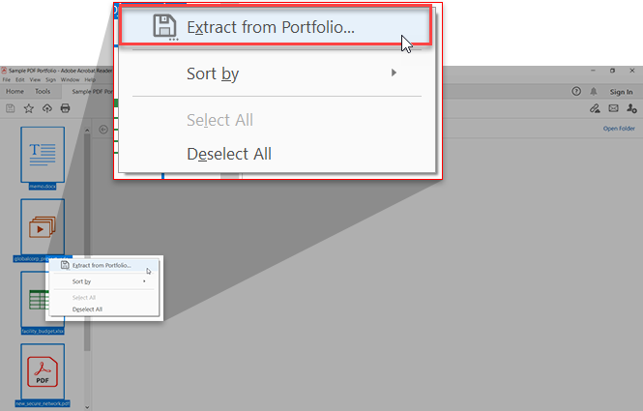Click the Sign In button
643x411 pixels.
pos(621,92)
